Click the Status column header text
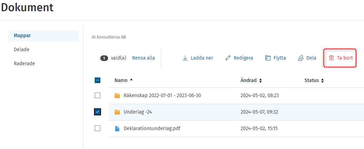 tap(312, 81)
